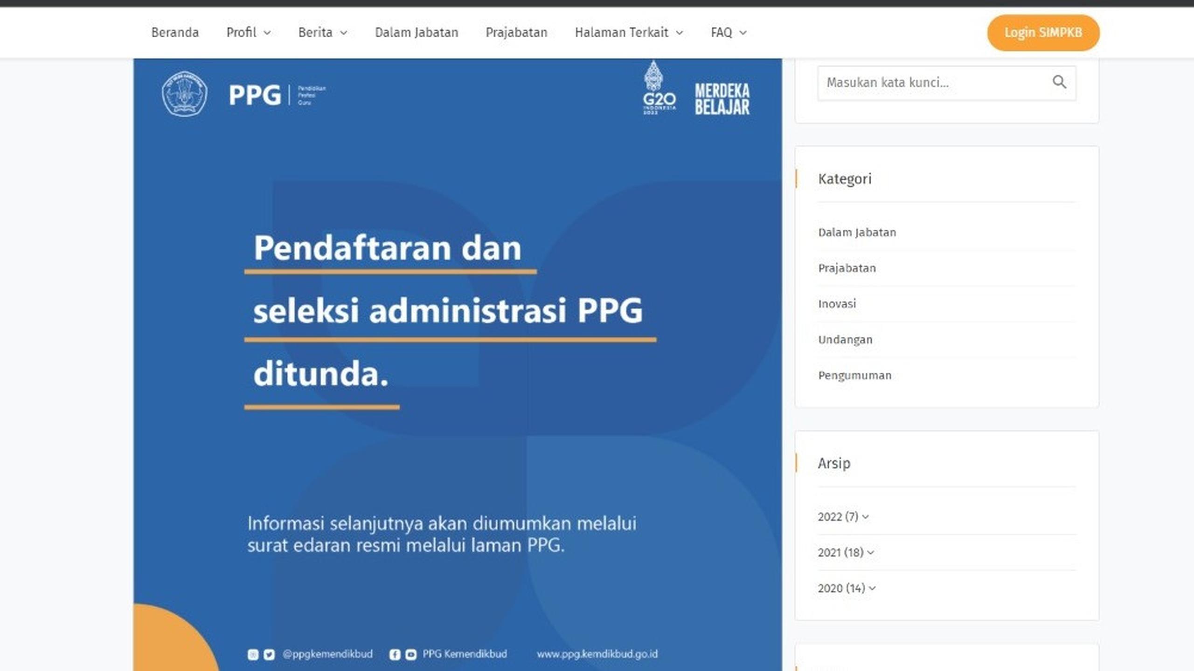Image resolution: width=1194 pixels, height=671 pixels.
Task: Open Dalam Jabatan in top navigation
Action: tap(417, 32)
